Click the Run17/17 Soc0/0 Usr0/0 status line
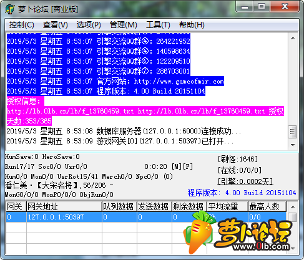This screenshot has height=260, width=304. pyautogui.click(x=46, y=166)
